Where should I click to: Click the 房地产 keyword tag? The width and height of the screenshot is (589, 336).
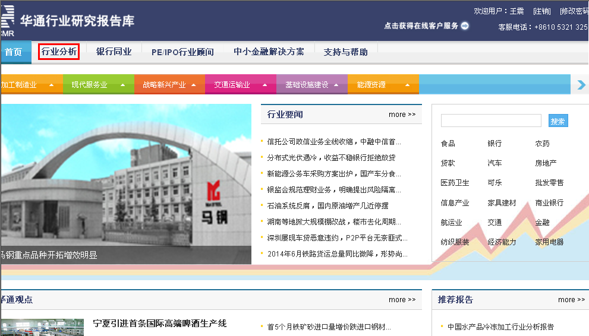(546, 163)
